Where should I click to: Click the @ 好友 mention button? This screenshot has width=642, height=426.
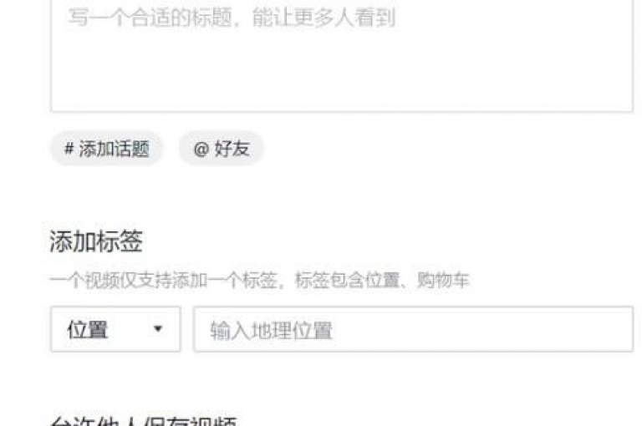click(221, 149)
